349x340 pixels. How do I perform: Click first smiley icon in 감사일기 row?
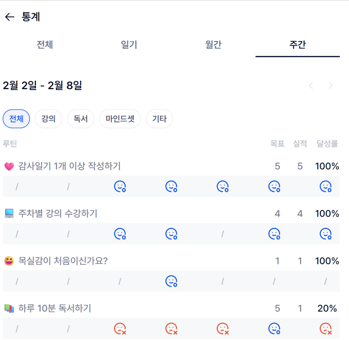coord(120,187)
